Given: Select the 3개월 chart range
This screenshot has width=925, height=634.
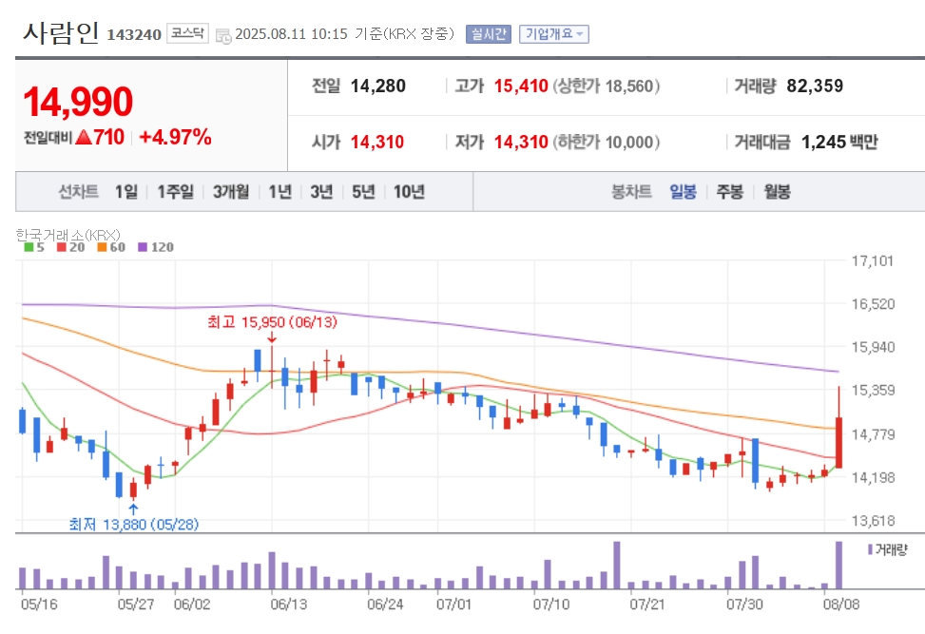Looking at the screenshot, I should tap(231, 192).
